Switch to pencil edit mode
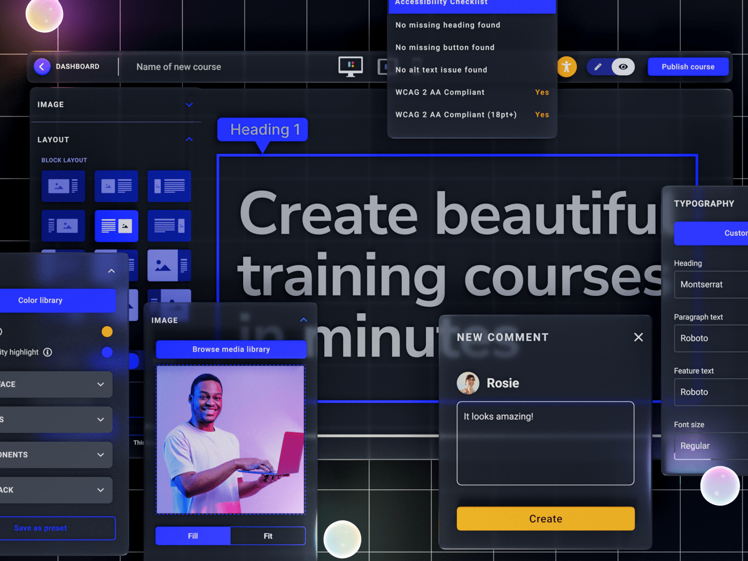The image size is (748, 561). [x=598, y=67]
